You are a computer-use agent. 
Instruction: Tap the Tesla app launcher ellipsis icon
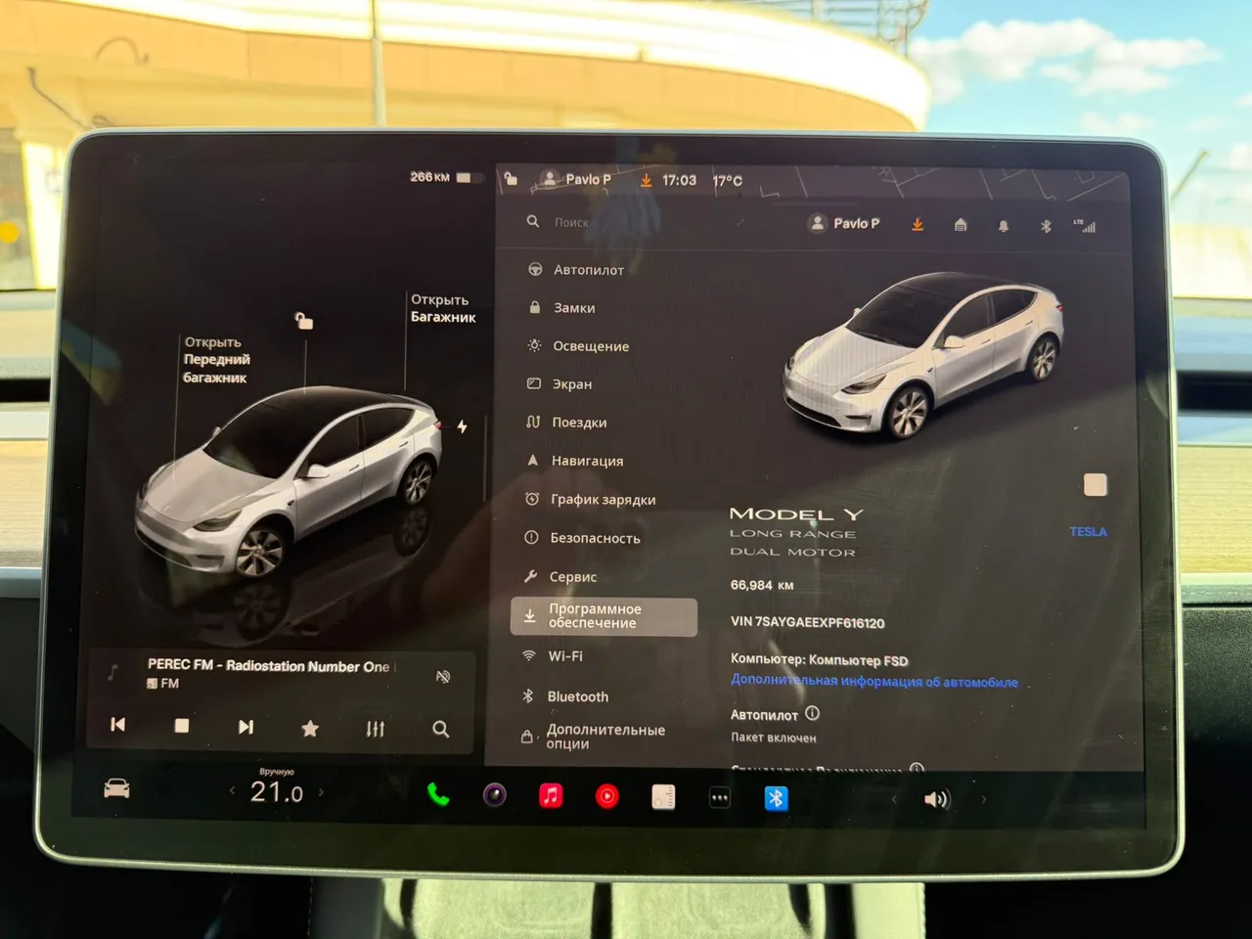click(x=720, y=797)
